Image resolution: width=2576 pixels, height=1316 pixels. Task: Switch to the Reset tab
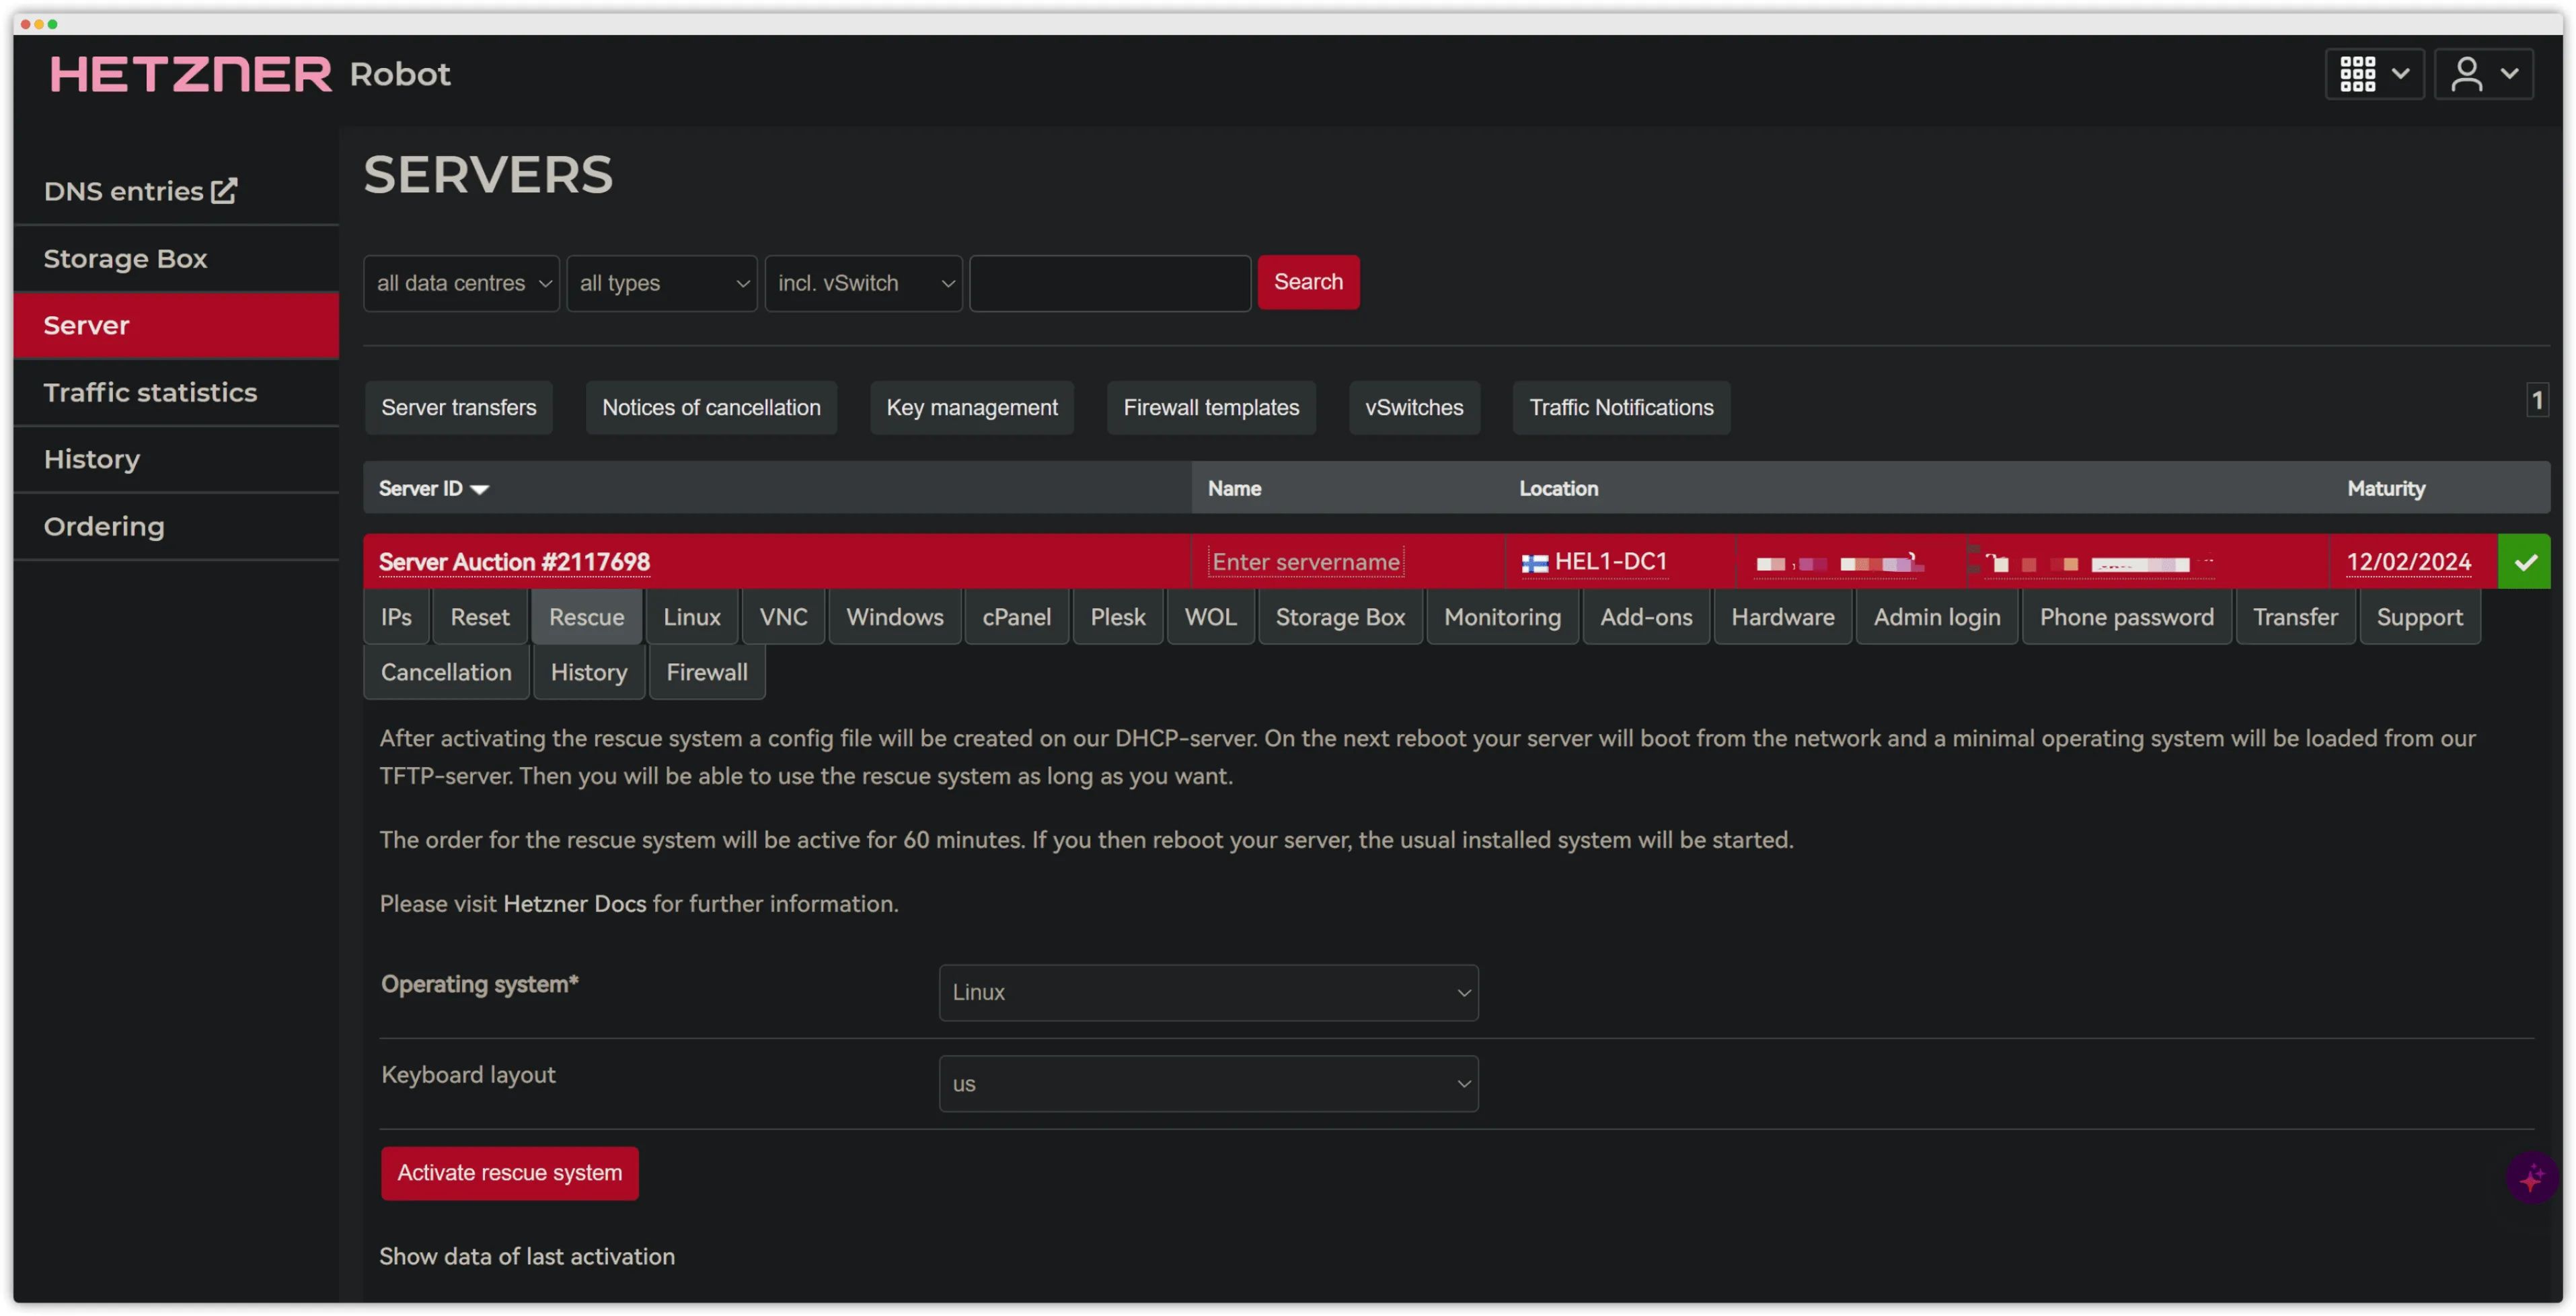pyautogui.click(x=480, y=617)
